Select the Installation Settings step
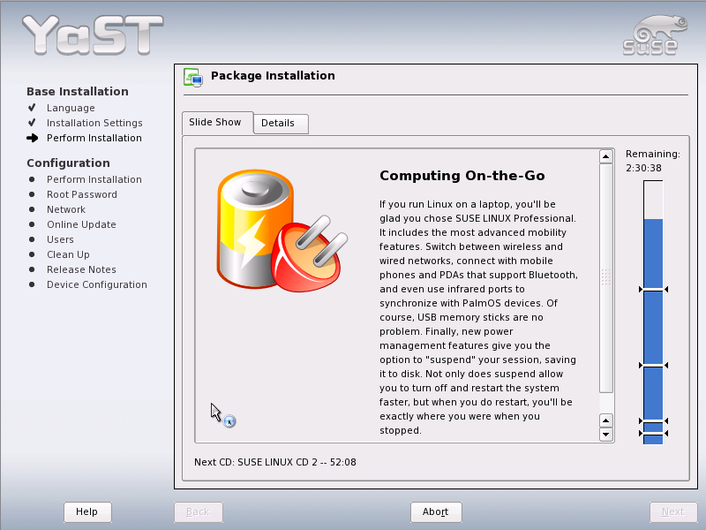Image resolution: width=706 pixels, height=530 pixels. (94, 123)
